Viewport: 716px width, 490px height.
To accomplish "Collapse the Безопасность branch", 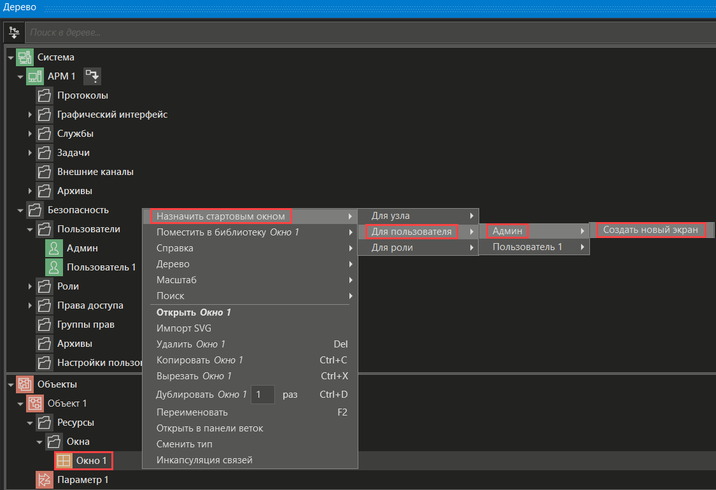I will (x=20, y=210).
